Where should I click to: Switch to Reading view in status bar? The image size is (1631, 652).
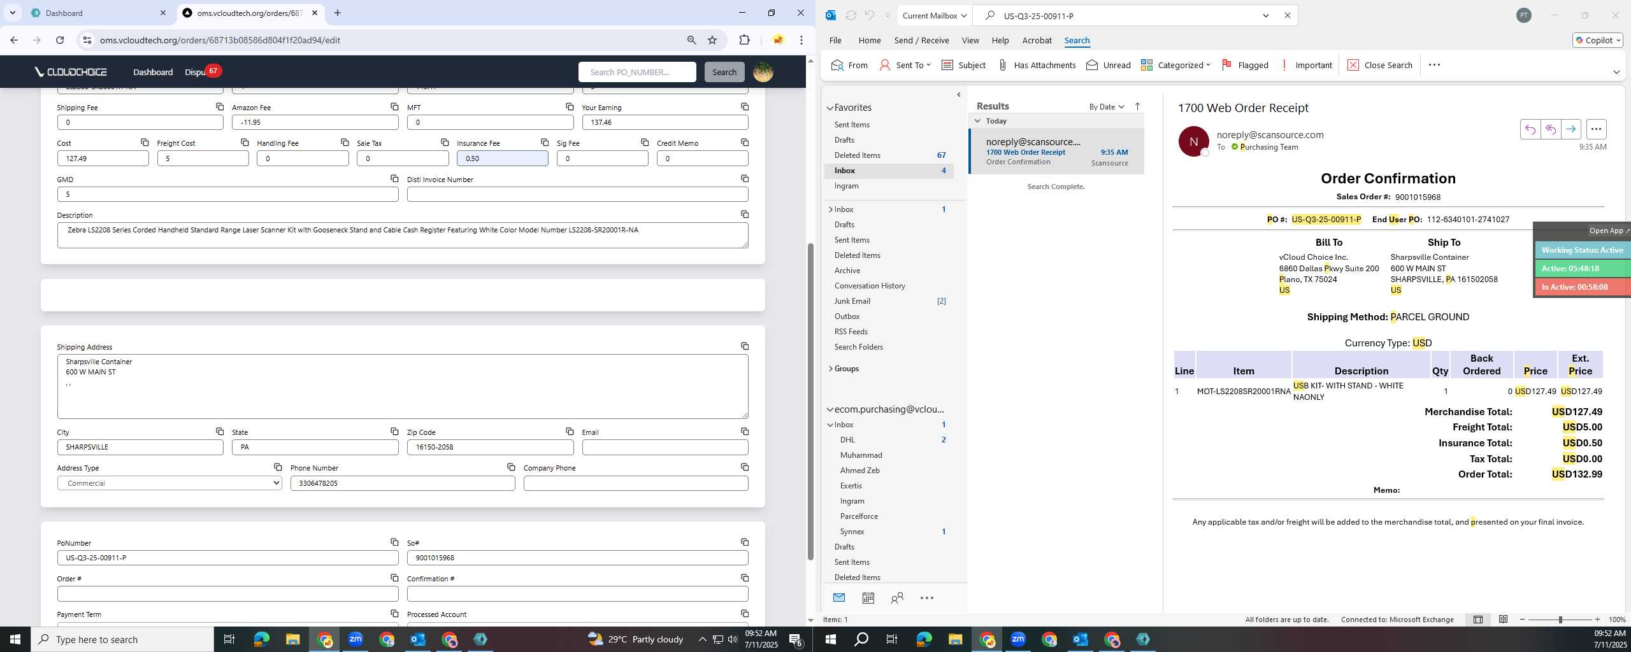coord(1503,619)
